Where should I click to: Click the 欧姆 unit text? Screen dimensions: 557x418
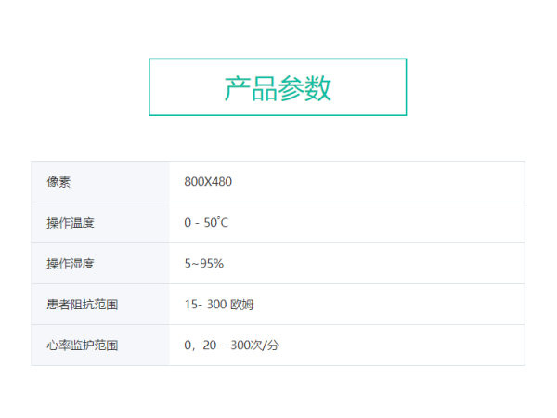pyautogui.click(x=242, y=305)
